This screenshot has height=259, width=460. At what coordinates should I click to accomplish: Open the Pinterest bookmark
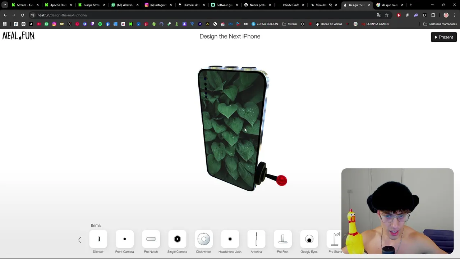coord(146,24)
